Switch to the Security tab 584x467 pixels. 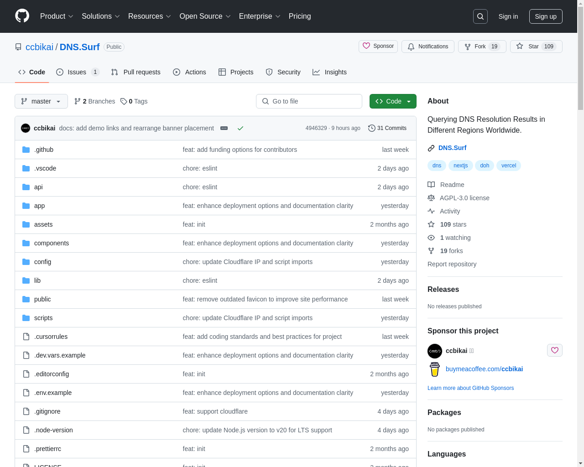[283, 72]
